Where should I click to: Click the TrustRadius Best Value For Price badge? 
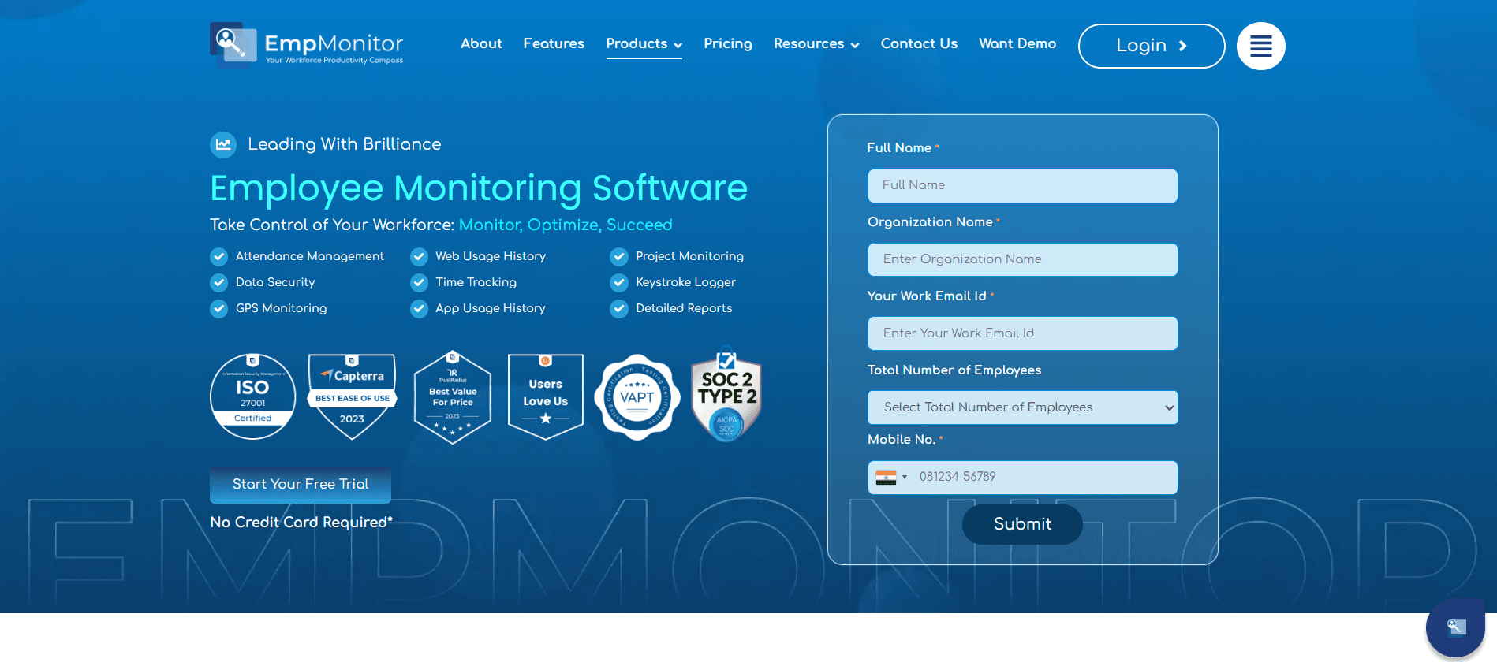(x=452, y=396)
